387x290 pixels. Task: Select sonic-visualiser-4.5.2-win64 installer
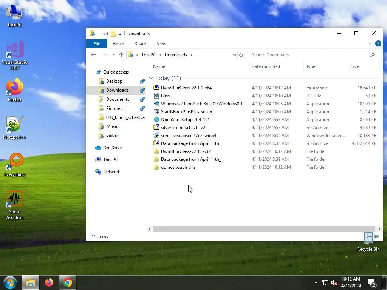(188, 136)
